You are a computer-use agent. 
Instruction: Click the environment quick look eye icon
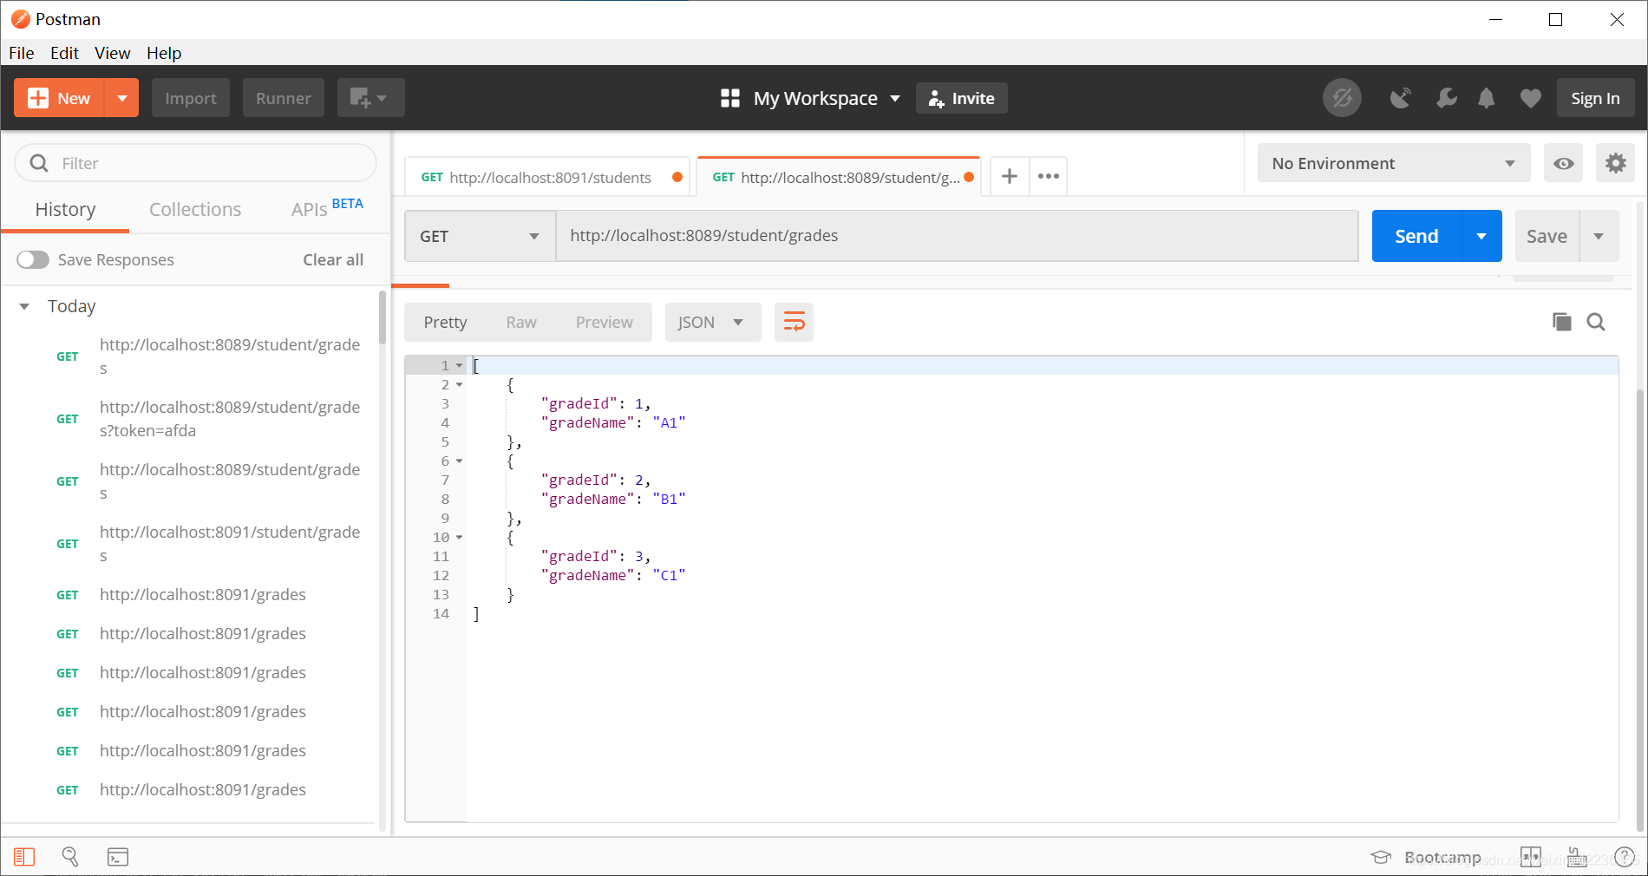coord(1563,163)
